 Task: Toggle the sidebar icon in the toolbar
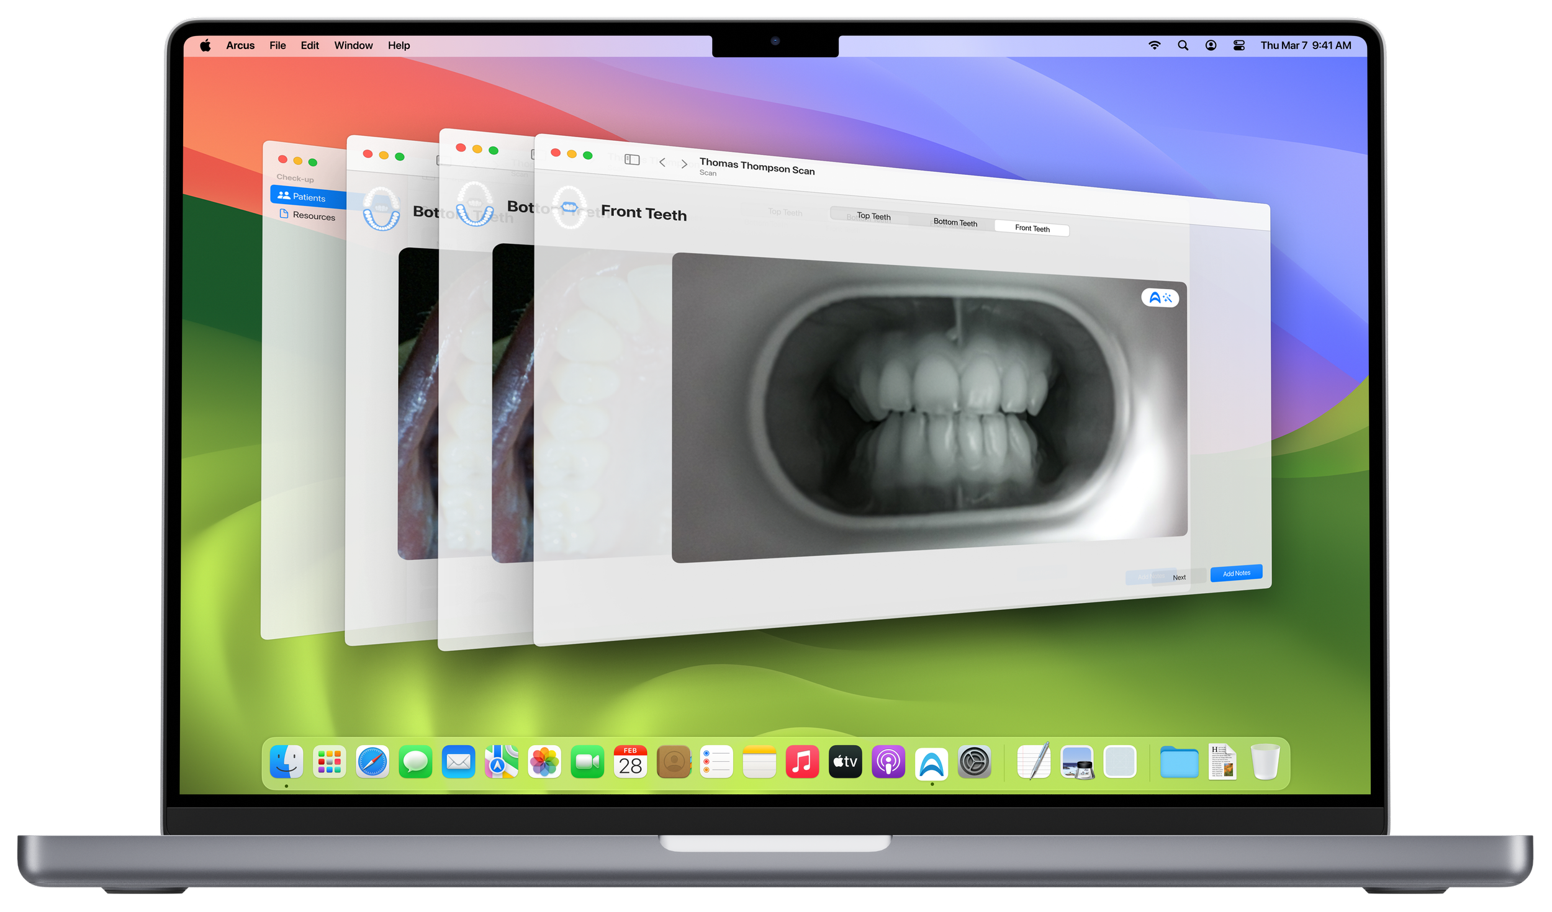coord(632,160)
